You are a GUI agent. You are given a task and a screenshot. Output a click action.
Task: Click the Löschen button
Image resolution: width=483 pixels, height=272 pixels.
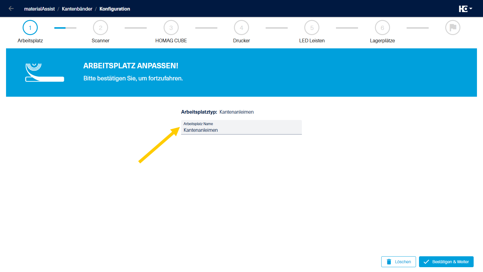coord(398,262)
